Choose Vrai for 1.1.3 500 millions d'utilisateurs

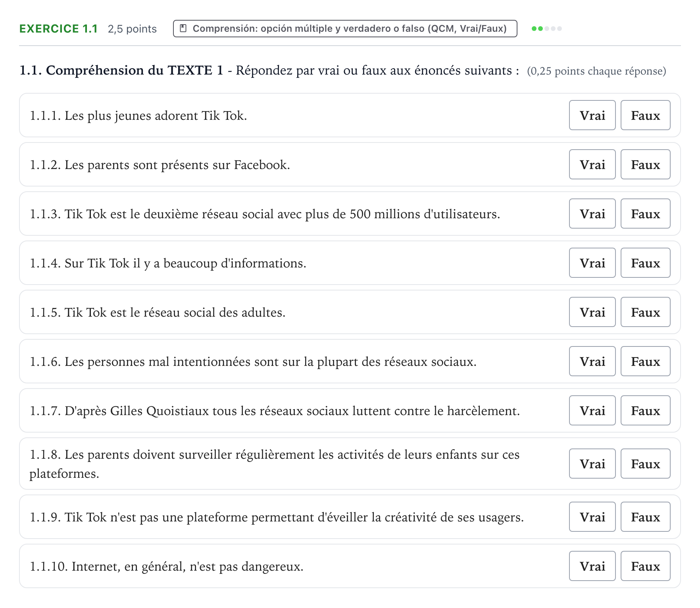point(592,214)
